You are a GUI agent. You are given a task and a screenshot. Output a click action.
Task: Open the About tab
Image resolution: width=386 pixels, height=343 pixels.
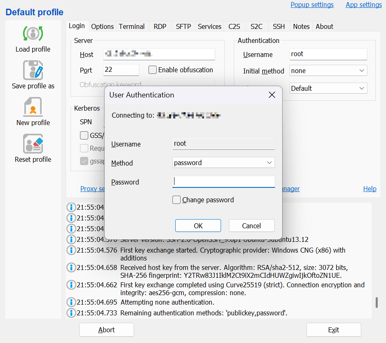coord(325,26)
